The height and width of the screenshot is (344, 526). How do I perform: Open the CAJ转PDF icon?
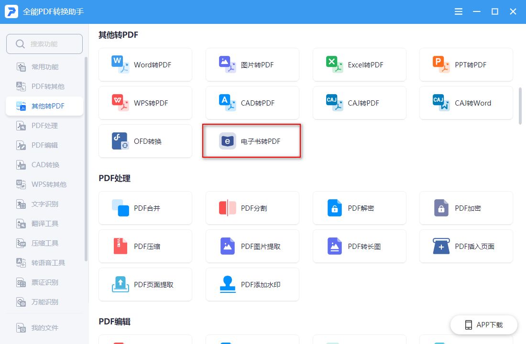click(334, 103)
